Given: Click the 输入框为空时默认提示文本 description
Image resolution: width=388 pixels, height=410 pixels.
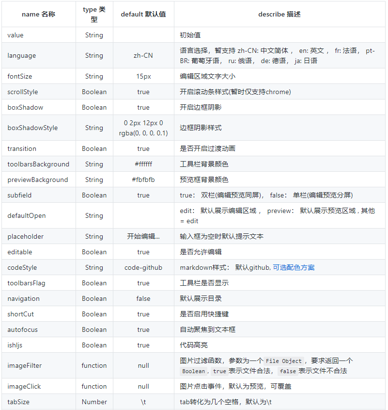Looking at the screenshot, I should 222,236.
